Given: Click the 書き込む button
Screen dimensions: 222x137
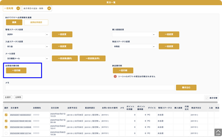Looking at the screenshot, I should click(x=186, y=87).
